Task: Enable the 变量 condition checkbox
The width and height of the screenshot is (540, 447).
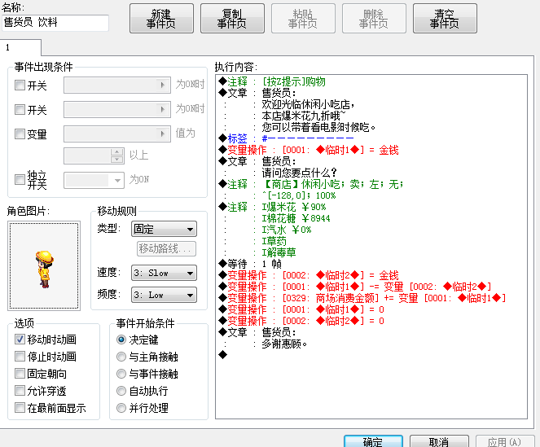Action: (x=20, y=134)
